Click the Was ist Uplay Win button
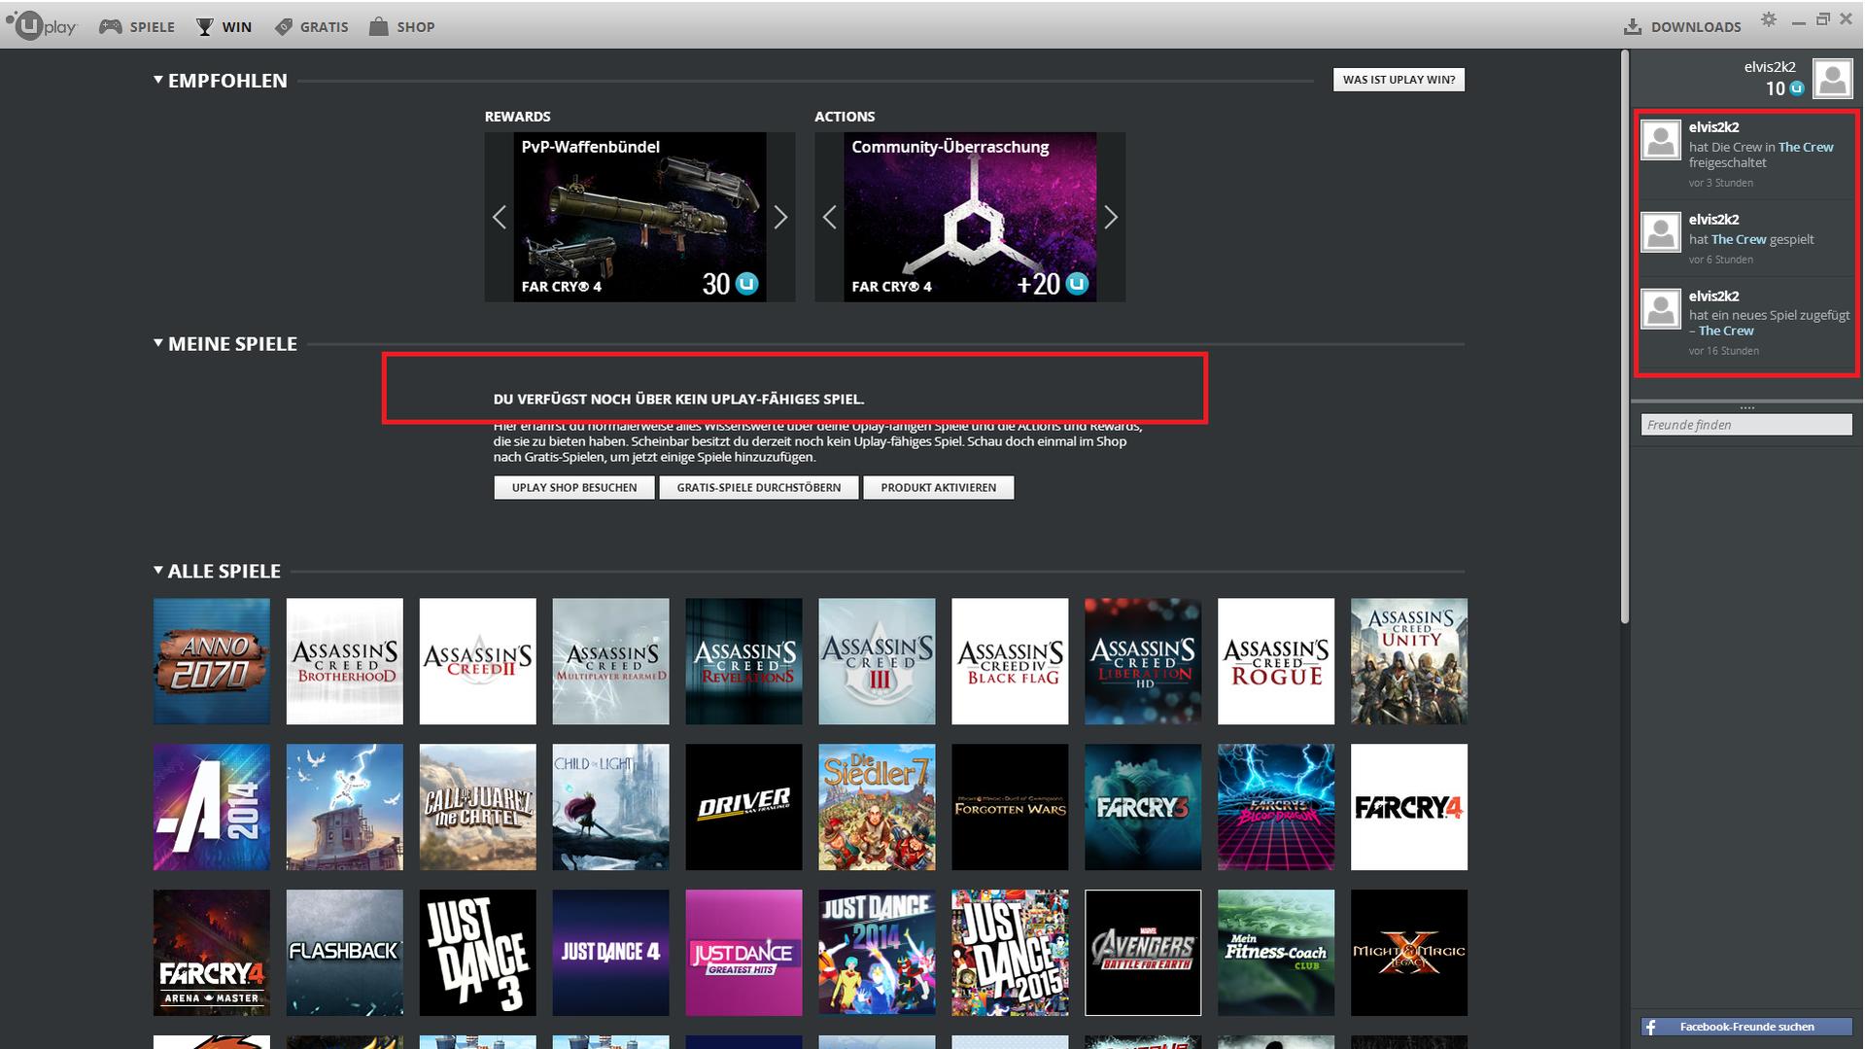 [x=1399, y=80]
